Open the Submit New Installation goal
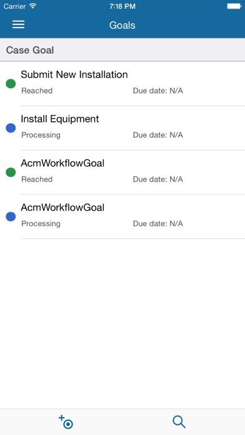The image size is (245, 435). click(122, 84)
